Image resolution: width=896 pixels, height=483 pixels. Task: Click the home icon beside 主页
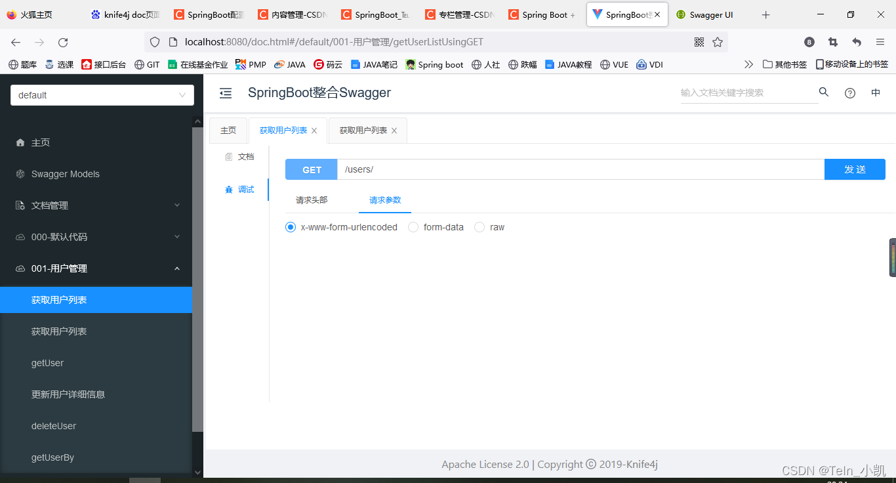20,142
